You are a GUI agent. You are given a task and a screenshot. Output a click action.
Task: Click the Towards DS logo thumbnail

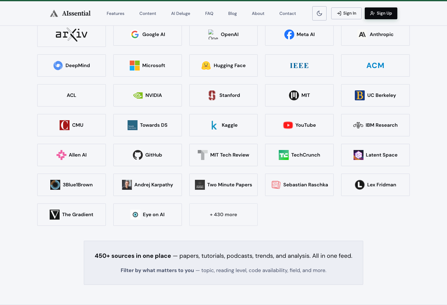tap(133, 125)
